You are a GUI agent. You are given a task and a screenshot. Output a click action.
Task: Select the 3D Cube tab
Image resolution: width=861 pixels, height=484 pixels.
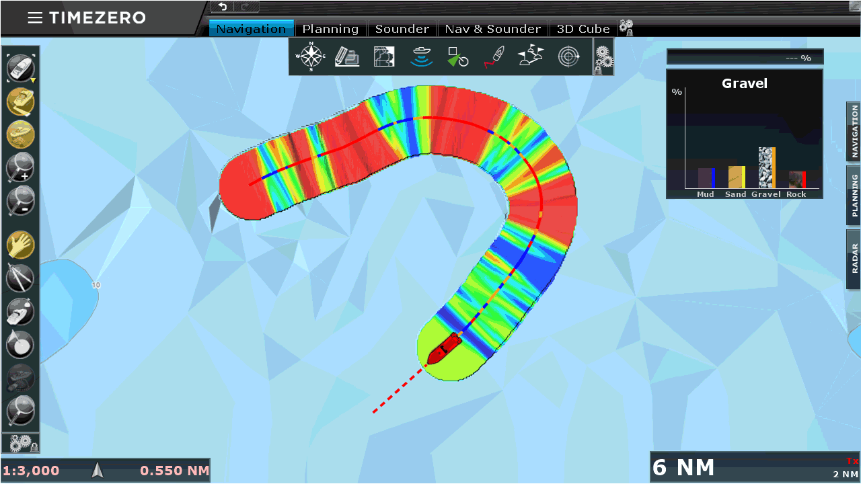[x=583, y=29]
